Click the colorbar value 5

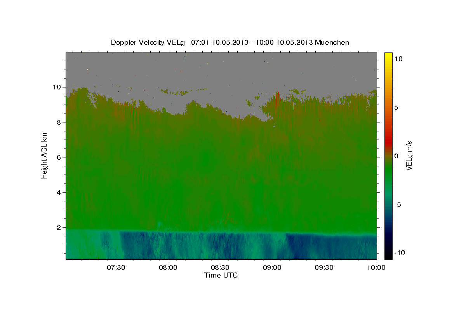396,107
